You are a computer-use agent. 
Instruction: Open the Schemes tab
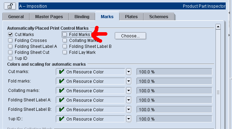click(159, 17)
